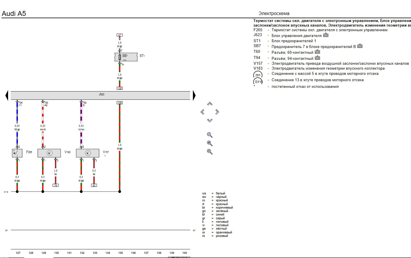411x258 pixels.
Task: Click the 'ws = белый' color code row
Action: 214,193
